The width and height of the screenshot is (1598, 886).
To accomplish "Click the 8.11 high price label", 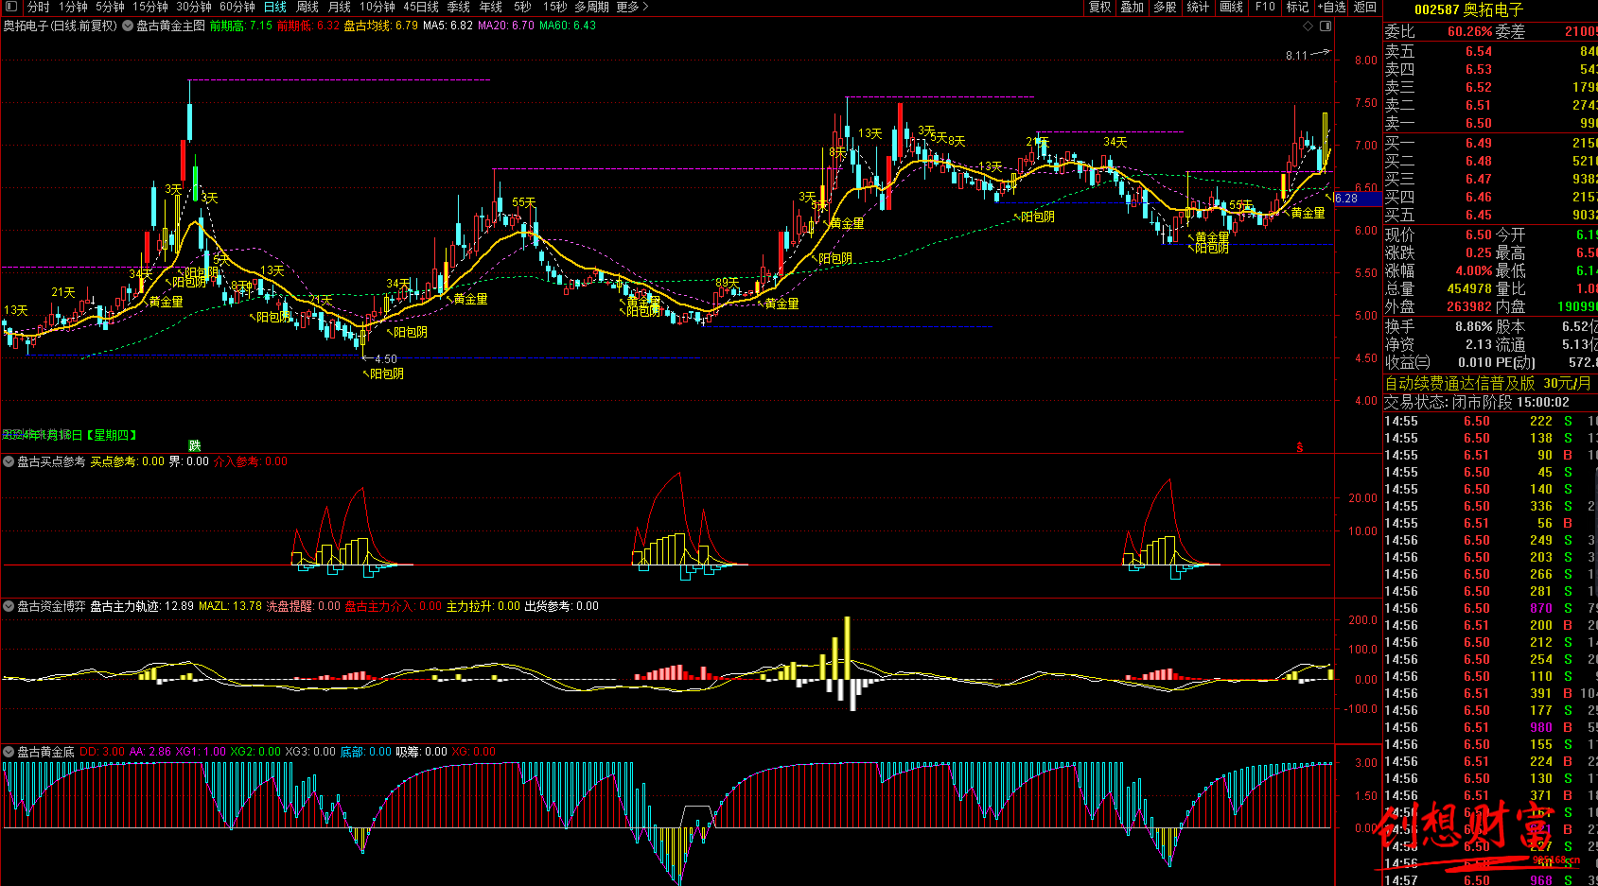I will click(x=1296, y=56).
